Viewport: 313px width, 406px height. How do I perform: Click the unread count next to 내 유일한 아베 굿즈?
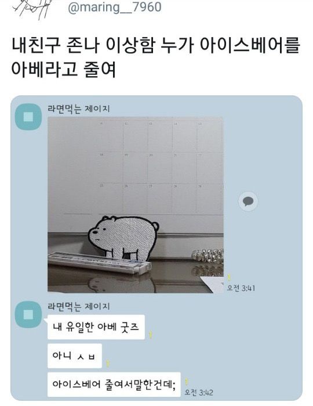point(151,335)
